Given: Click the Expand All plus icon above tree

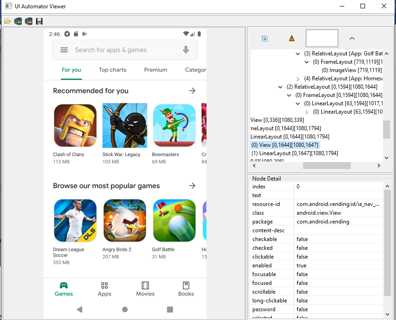Looking at the screenshot, I should point(265,39).
